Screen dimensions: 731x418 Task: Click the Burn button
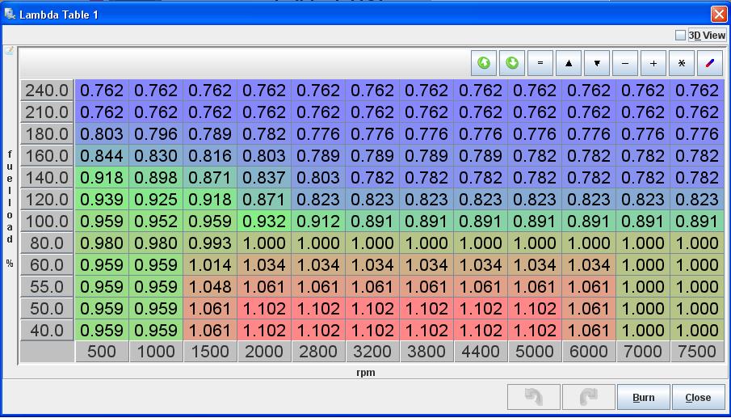(x=643, y=397)
